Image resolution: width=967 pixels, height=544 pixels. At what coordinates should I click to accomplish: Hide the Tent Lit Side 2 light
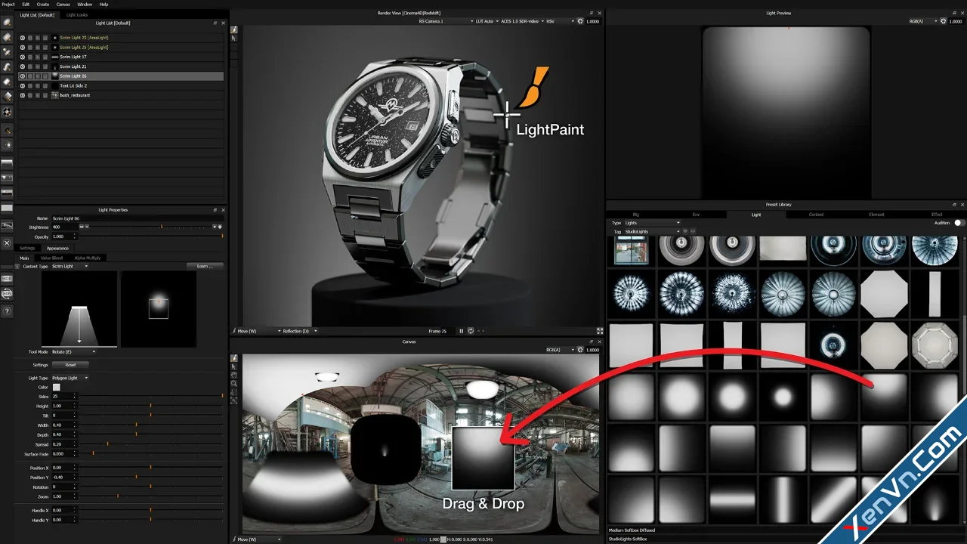[22, 86]
